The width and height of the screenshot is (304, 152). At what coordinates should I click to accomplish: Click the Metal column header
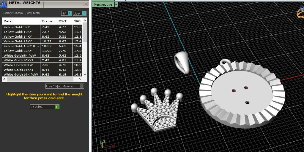coord(21,21)
